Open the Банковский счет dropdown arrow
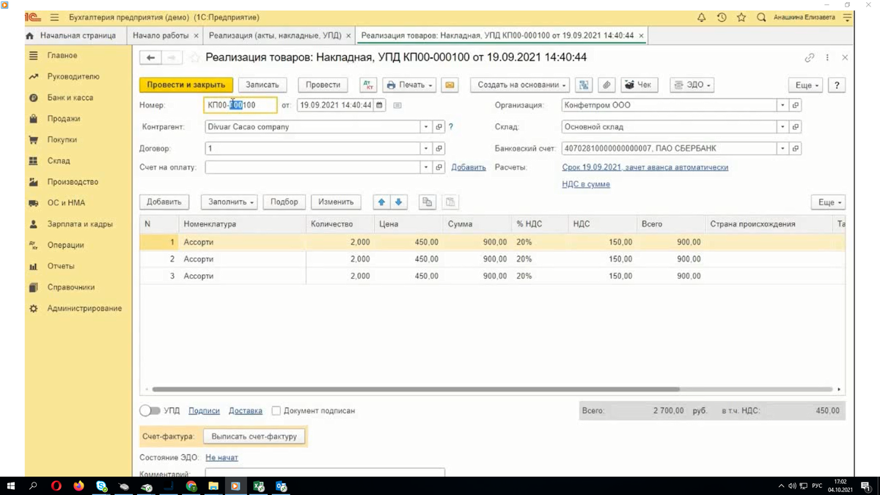Viewport: 880px width, 495px height. coord(782,149)
